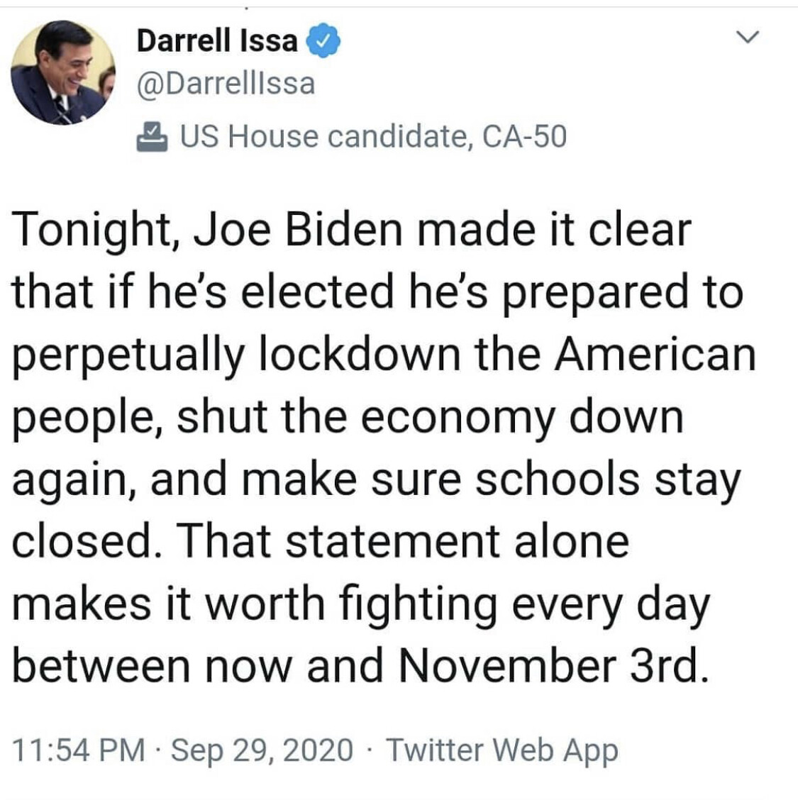Open the Twitter Web App source link
This screenshot has width=798, height=800.
501,750
